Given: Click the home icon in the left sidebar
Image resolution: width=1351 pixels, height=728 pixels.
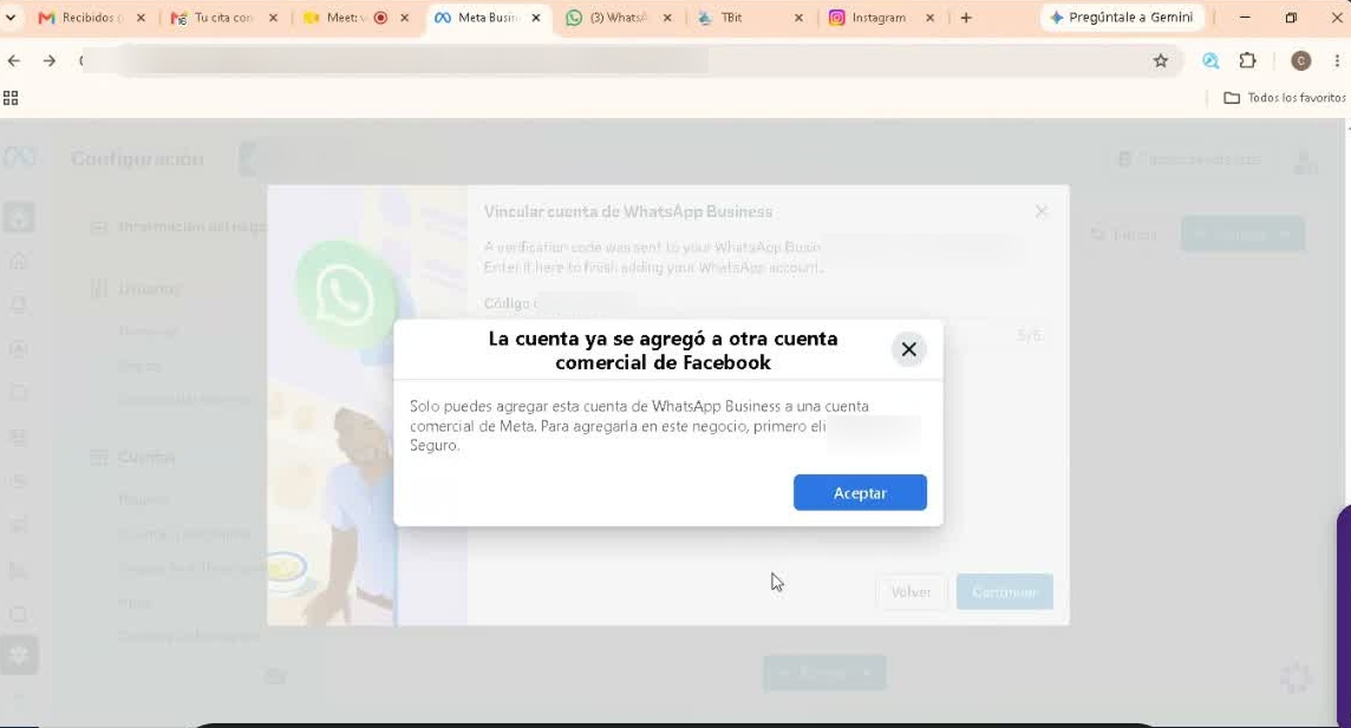Looking at the screenshot, I should pyautogui.click(x=19, y=261).
